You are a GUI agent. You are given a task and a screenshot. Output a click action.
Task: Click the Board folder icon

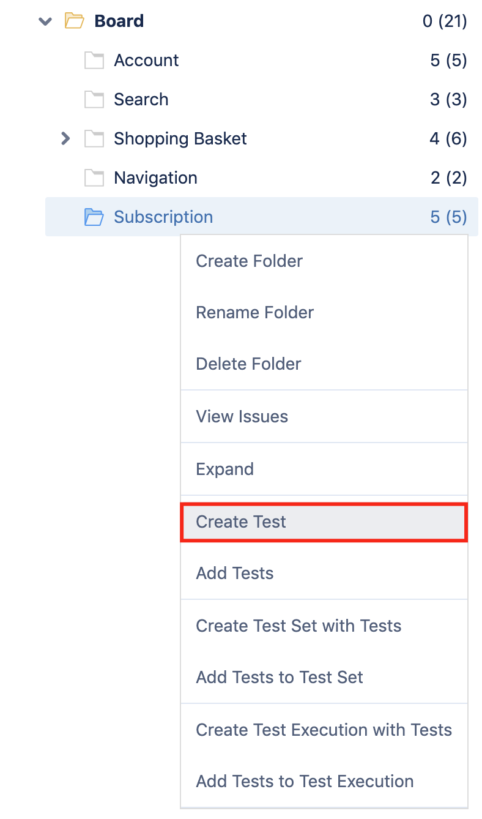click(75, 21)
